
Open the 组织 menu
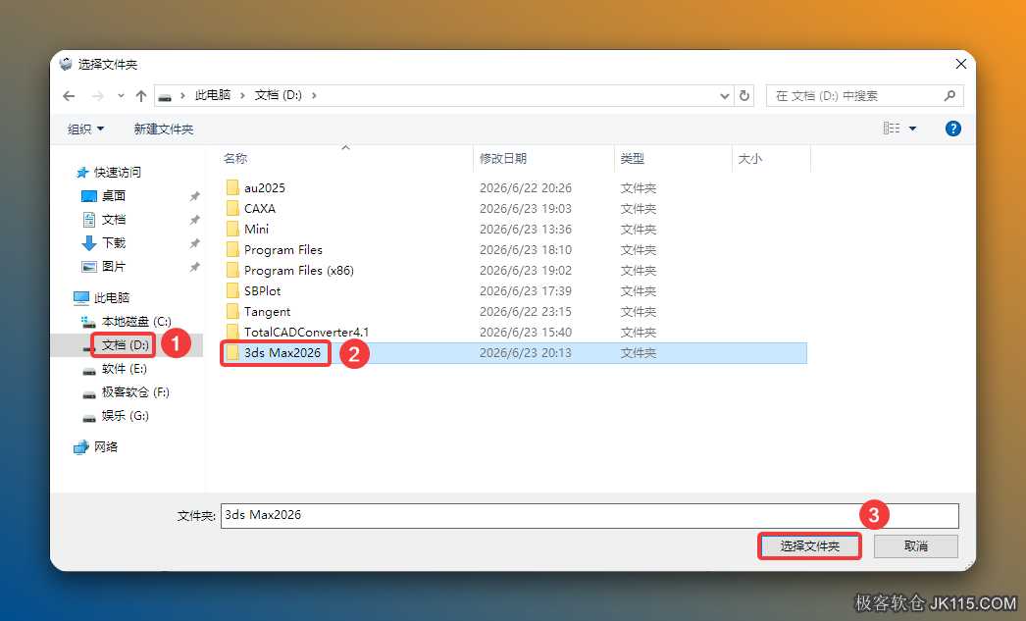point(85,129)
